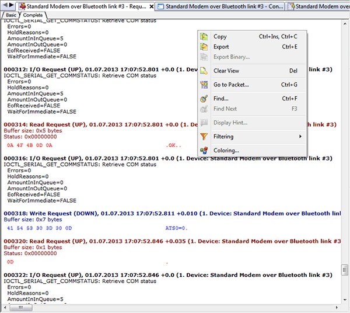Click the ATS0=0. ASCII text
The width and height of the screenshot is (350, 313).
(x=176, y=228)
